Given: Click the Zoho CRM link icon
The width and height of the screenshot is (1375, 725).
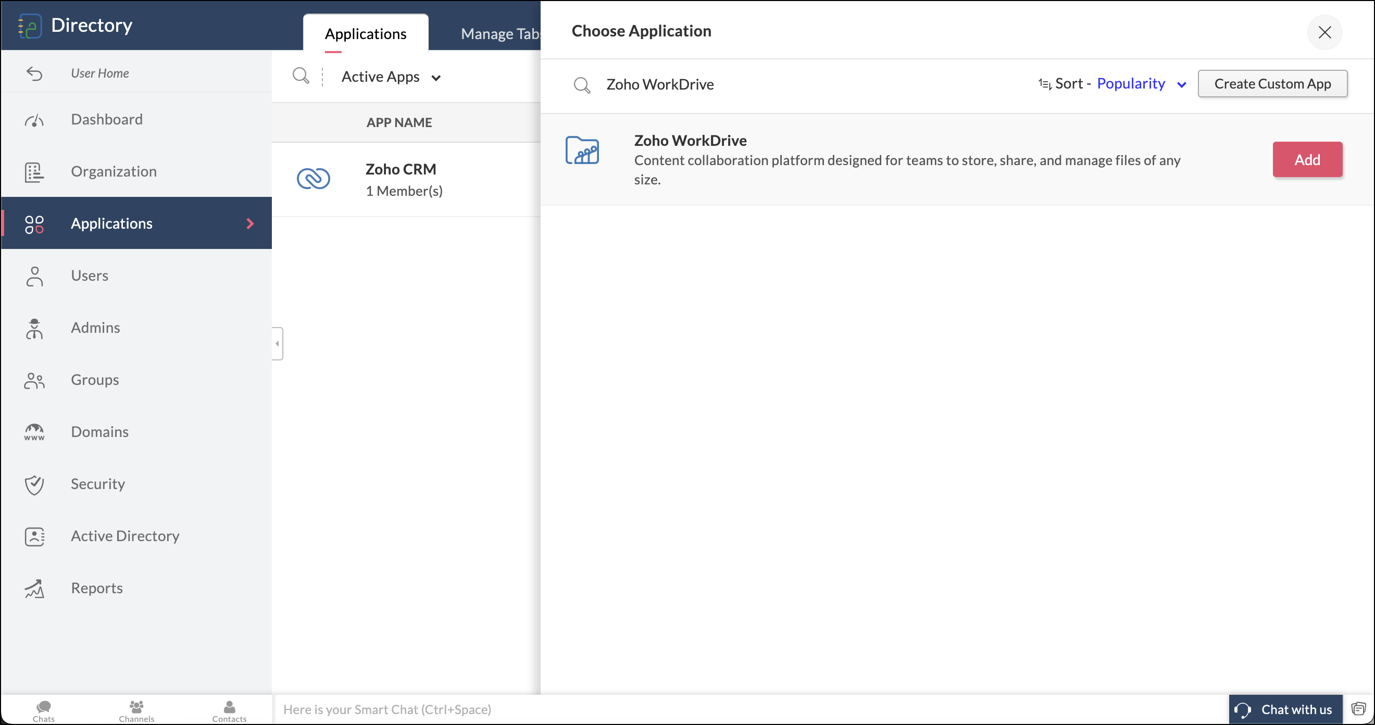Looking at the screenshot, I should tap(314, 179).
